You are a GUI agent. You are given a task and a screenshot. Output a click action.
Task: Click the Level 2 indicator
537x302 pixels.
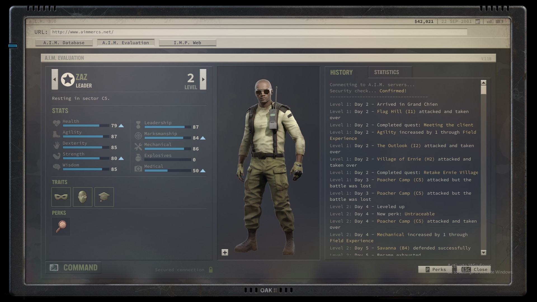click(x=191, y=81)
